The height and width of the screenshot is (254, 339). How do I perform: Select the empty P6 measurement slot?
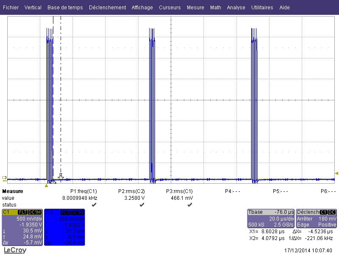point(328,191)
